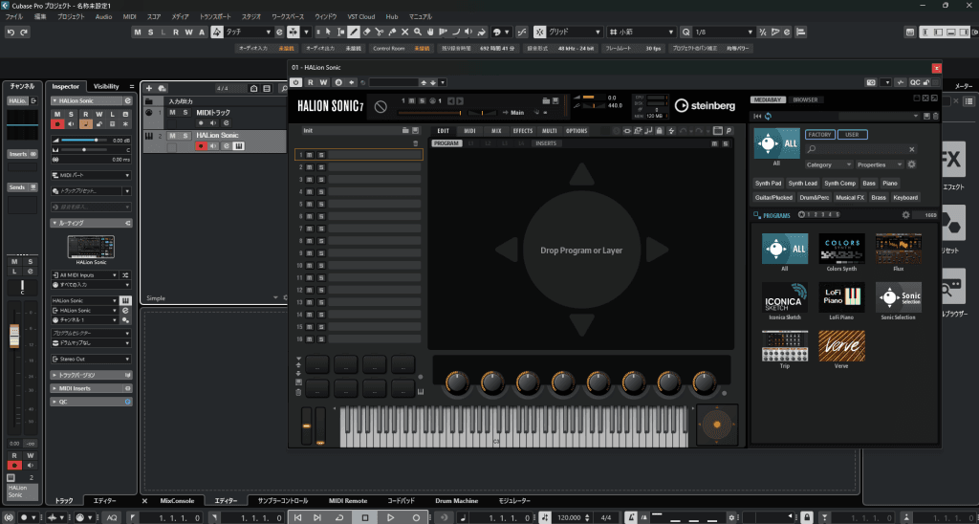
Task: Select the Mute (X) tool
Action: 404,32
